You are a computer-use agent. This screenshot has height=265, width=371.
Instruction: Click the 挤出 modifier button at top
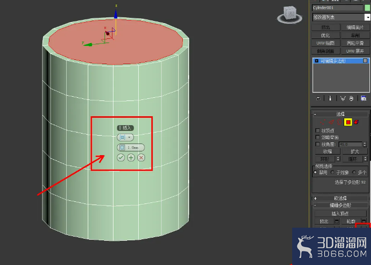326,27
